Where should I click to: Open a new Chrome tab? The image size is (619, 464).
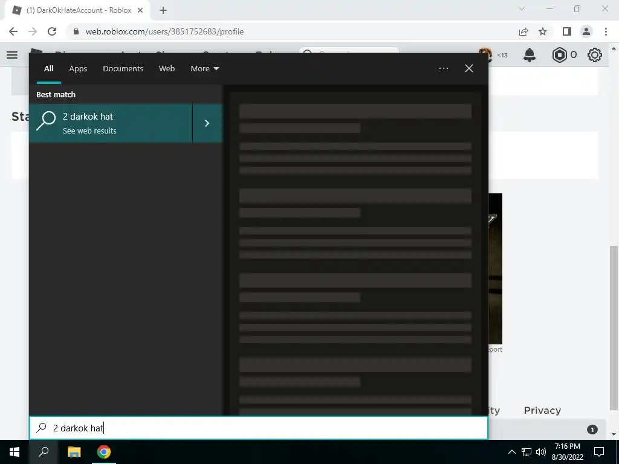pyautogui.click(x=163, y=10)
